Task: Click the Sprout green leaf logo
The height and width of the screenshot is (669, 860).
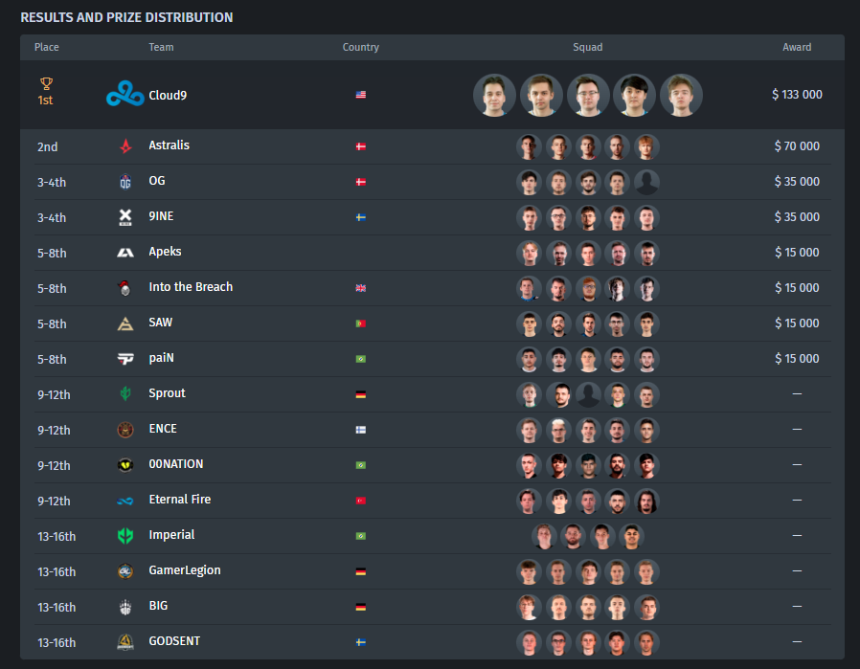Action: [x=125, y=394]
